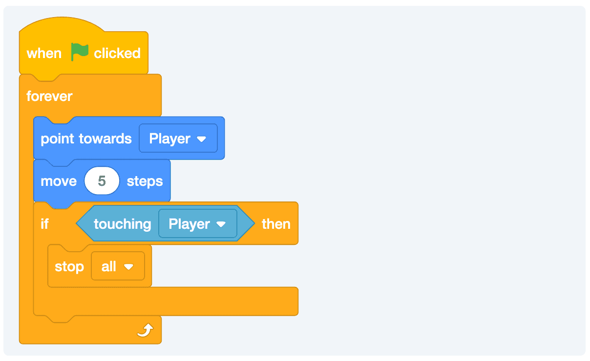This screenshot has width=590, height=361.
Task: Click the 'stop' label on the stop block
Action: (x=69, y=266)
